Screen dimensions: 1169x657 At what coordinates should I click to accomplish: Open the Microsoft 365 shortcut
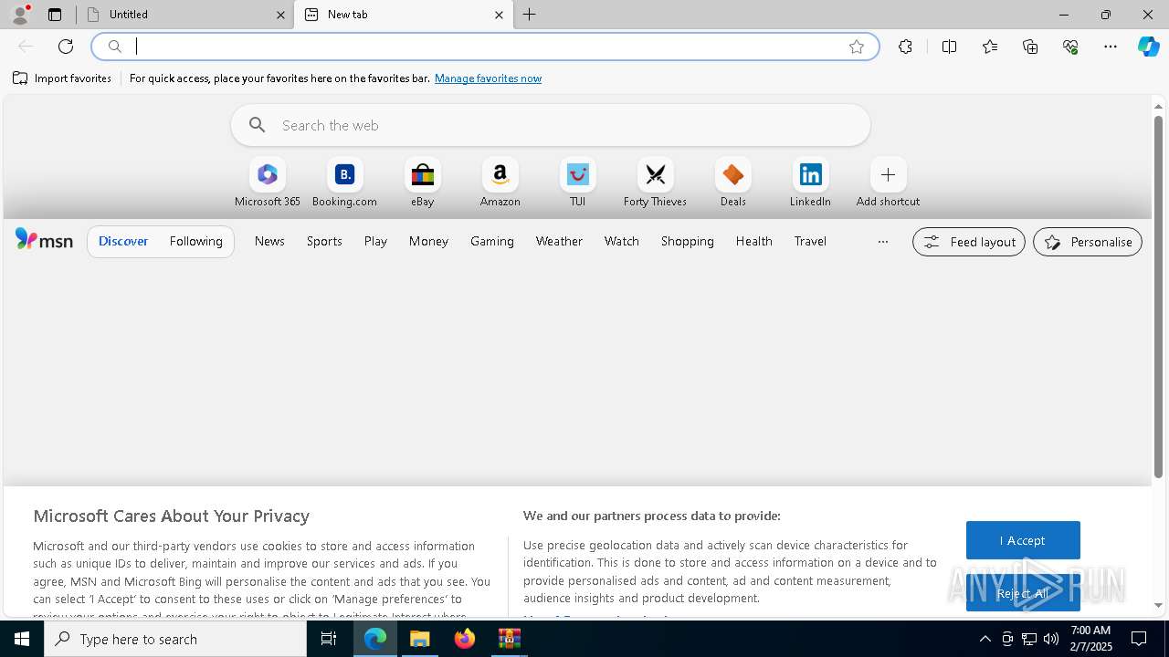(x=268, y=182)
